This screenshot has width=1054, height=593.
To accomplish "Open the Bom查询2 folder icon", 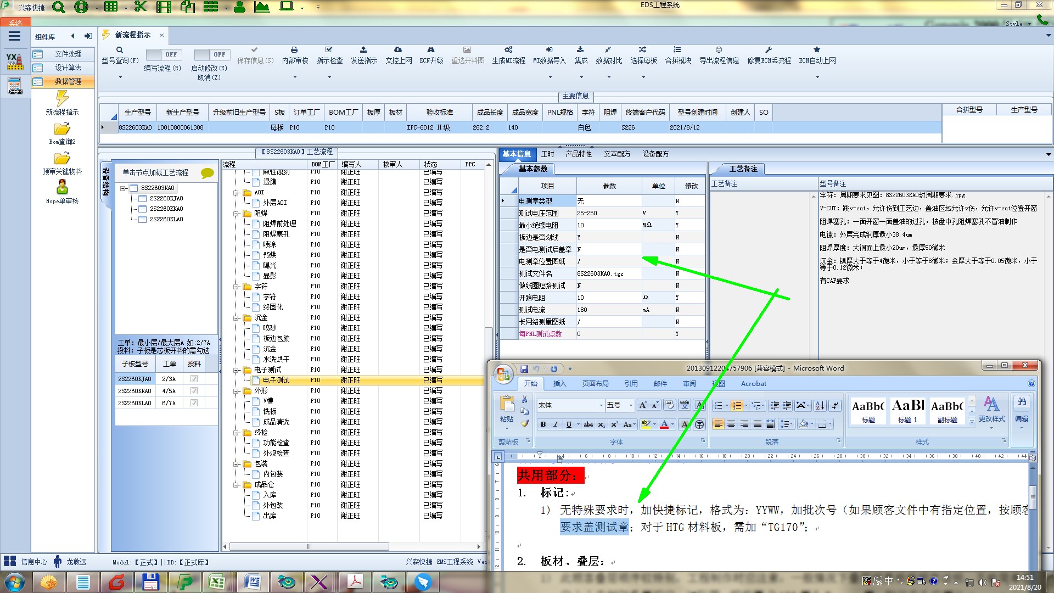I will [62, 129].
